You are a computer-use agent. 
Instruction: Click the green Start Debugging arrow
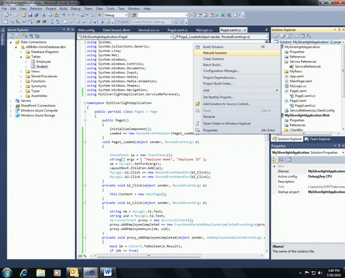point(99,15)
